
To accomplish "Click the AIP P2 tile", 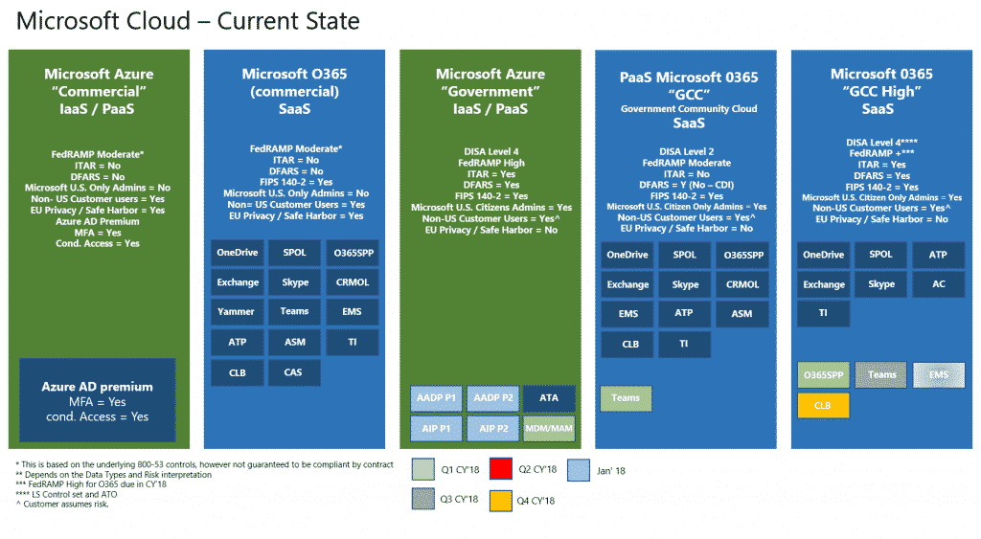I will tap(493, 429).
